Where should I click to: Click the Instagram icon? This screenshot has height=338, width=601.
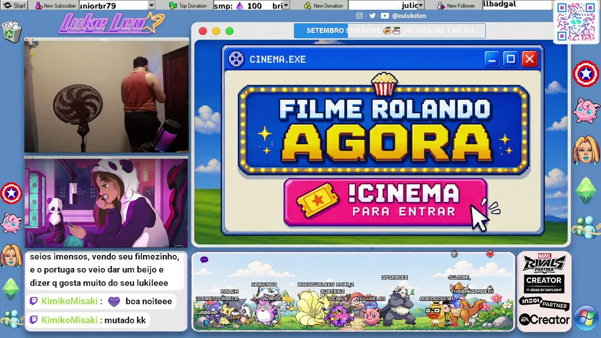tap(359, 15)
